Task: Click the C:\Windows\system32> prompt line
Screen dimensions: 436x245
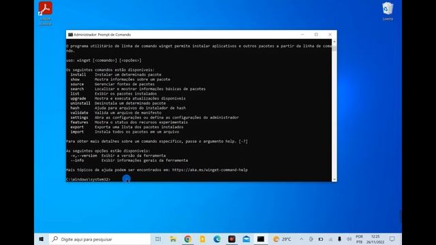Action: 88,180
